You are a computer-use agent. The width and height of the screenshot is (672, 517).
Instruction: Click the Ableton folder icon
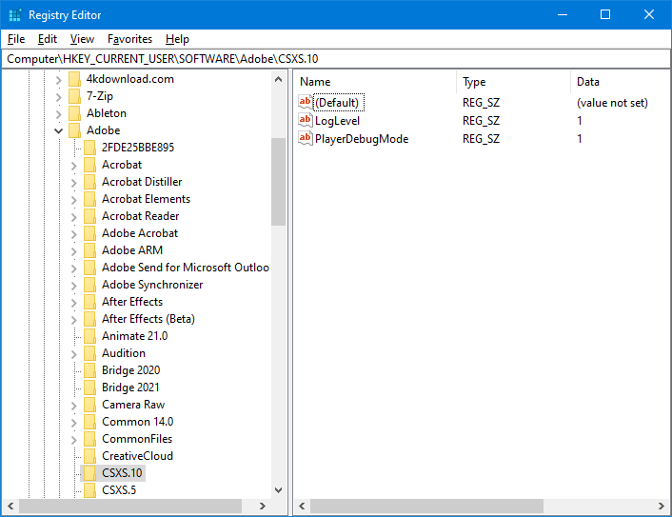coord(74,113)
